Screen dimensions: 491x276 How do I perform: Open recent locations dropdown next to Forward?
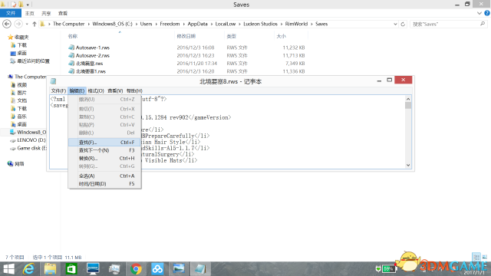[27, 24]
